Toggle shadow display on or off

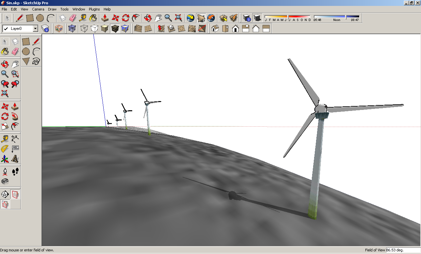click(x=257, y=18)
